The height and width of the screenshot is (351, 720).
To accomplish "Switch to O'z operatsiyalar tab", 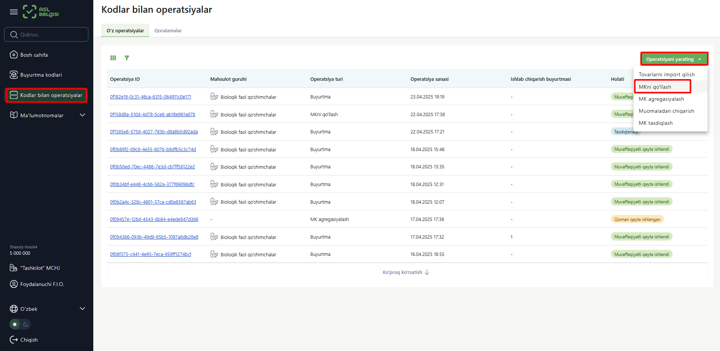I will (x=125, y=30).
